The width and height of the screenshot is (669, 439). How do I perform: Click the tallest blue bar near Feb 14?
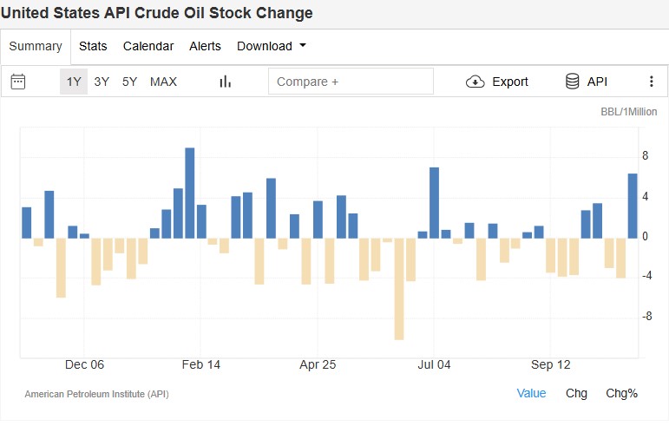(x=190, y=193)
